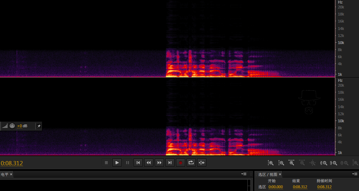
Task: Toggle Skip Selection button
Action: 202,163
